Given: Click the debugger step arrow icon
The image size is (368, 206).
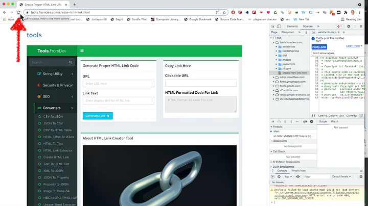Looking at the screenshot, I should 297,121.
